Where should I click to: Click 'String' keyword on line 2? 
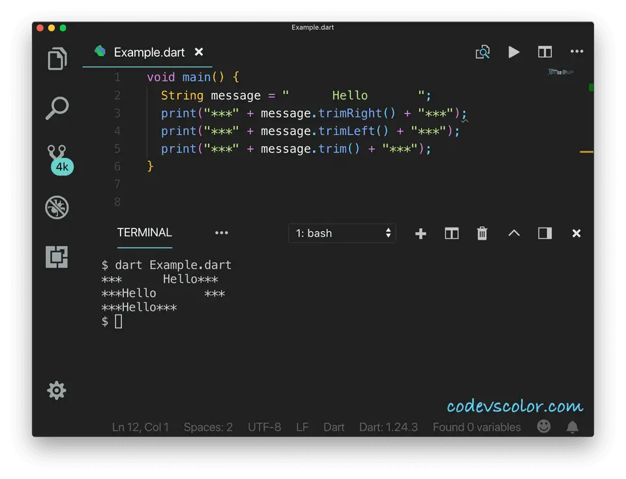[182, 95]
